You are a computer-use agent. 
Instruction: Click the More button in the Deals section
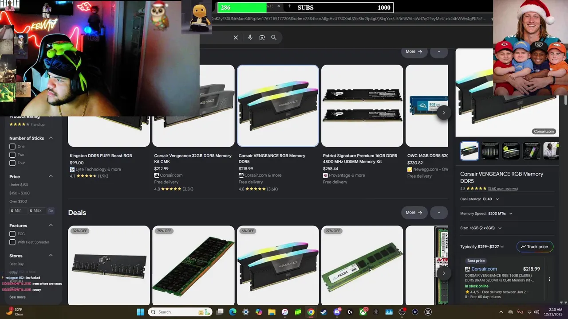point(414,213)
